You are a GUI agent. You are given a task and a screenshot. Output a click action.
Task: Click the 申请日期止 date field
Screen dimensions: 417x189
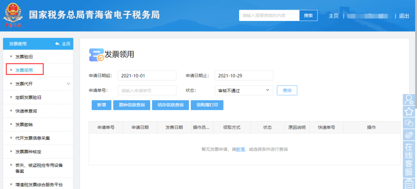click(x=244, y=75)
